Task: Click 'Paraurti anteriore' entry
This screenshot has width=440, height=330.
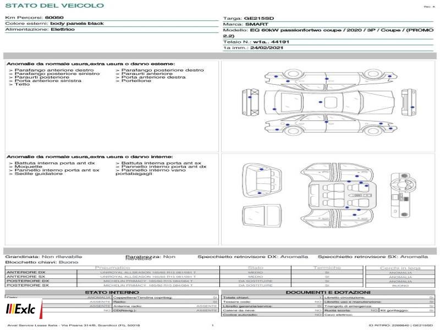Action: [x=147, y=74]
